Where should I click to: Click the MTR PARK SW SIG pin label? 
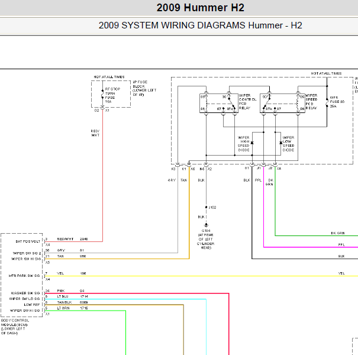24,276
